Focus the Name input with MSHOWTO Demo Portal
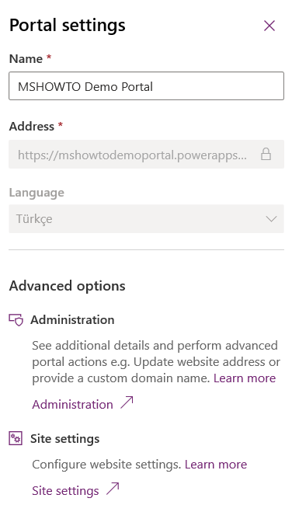Image resolution: width=292 pixels, height=512 pixels. click(x=146, y=86)
